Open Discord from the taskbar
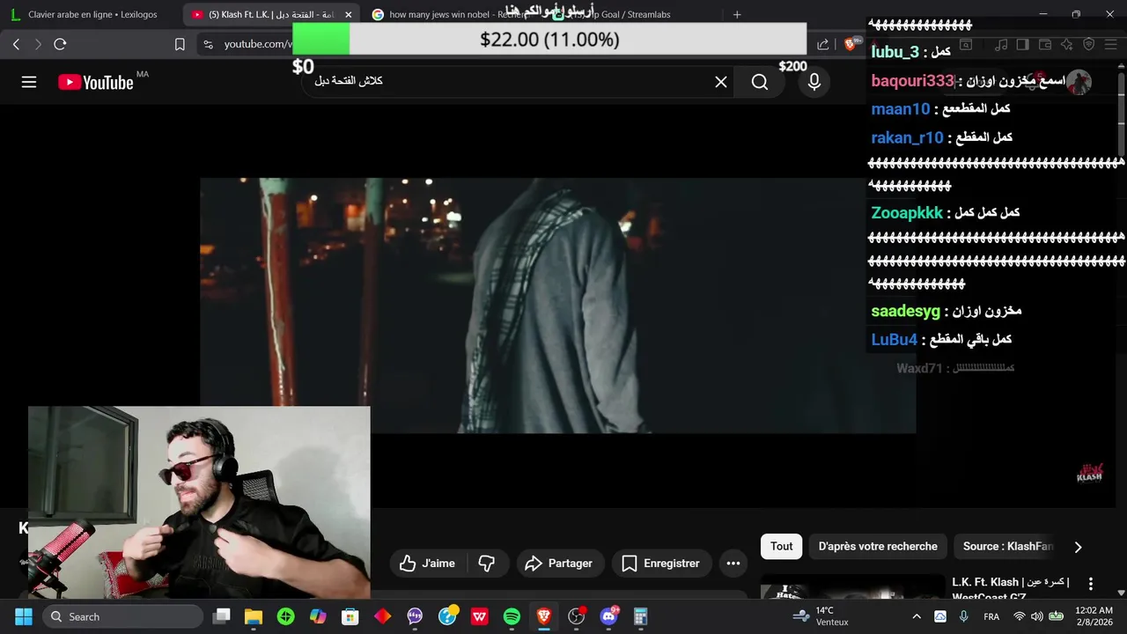Image resolution: width=1127 pixels, height=634 pixels. pyautogui.click(x=608, y=616)
